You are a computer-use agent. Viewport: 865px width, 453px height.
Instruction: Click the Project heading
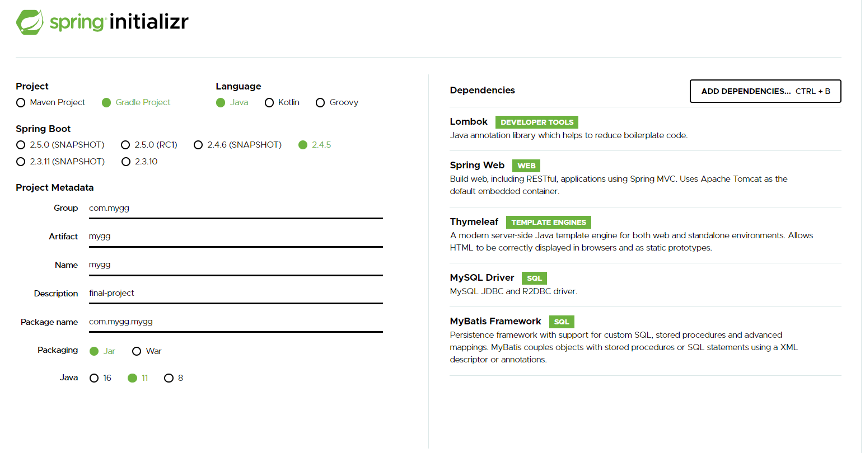point(32,86)
